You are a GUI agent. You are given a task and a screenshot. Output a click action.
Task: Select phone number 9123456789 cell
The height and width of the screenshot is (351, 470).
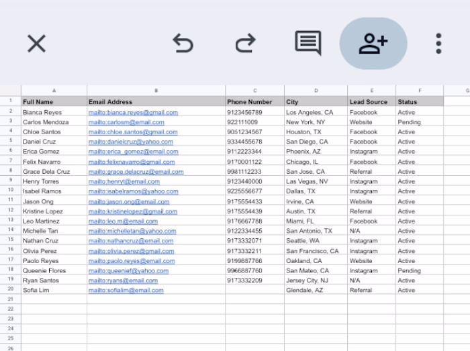click(x=254, y=112)
